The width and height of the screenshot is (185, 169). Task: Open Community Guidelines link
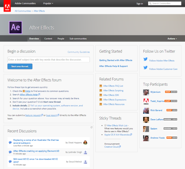coord(79,52)
